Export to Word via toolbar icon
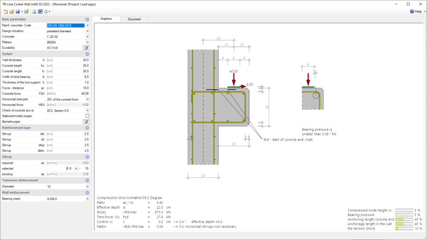Viewport: 427px width, 240px height. click(x=40, y=11)
